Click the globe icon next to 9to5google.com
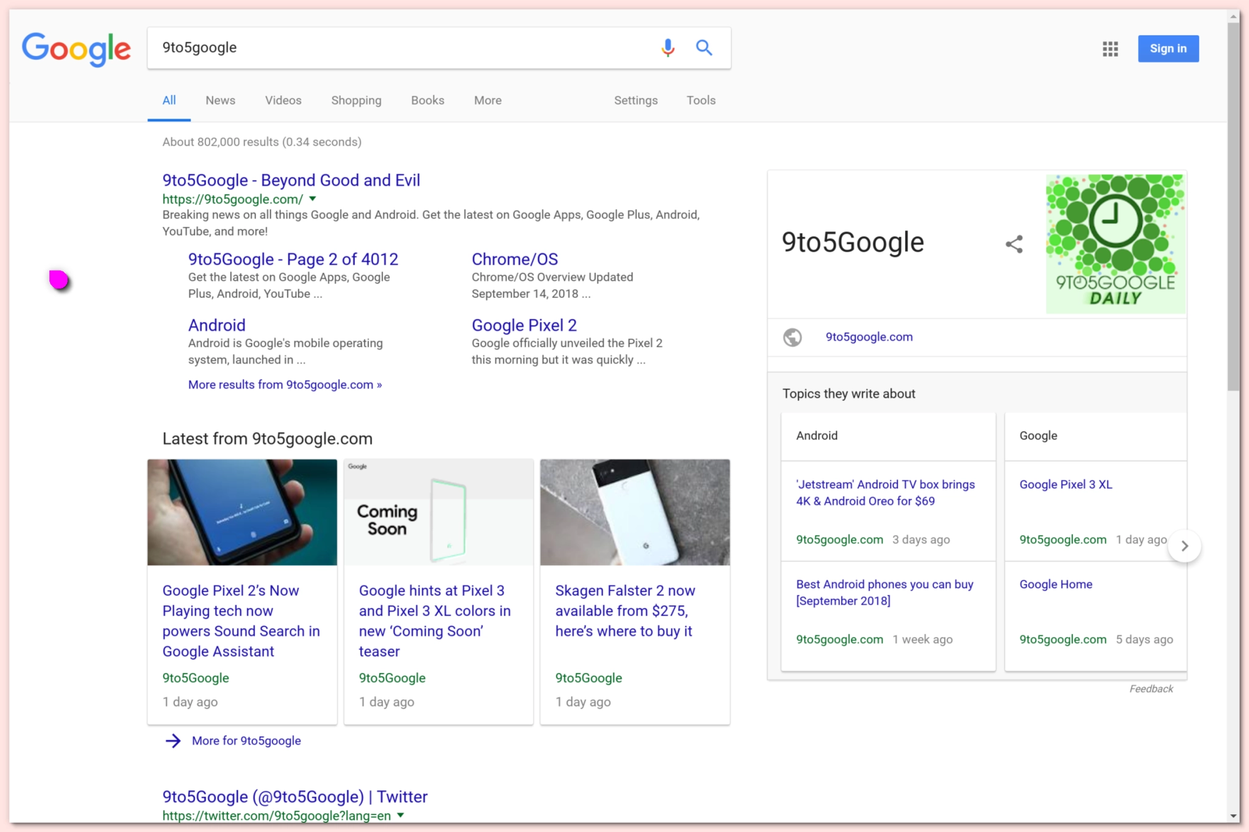This screenshot has height=832, width=1249. coord(792,337)
